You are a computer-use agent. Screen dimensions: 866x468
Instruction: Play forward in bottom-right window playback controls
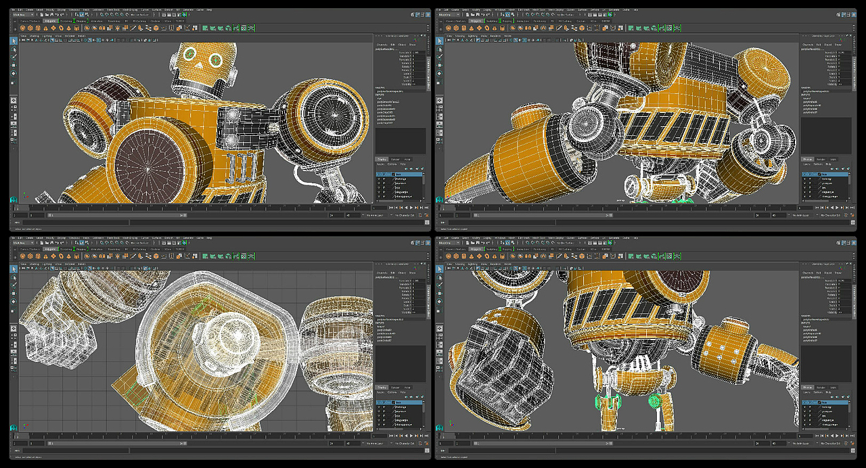click(838, 436)
